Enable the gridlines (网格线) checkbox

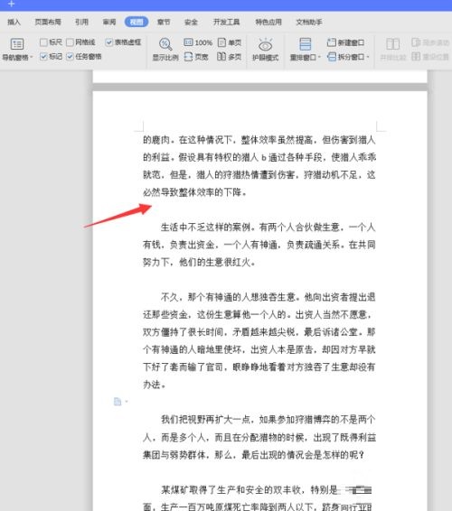(70, 42)
